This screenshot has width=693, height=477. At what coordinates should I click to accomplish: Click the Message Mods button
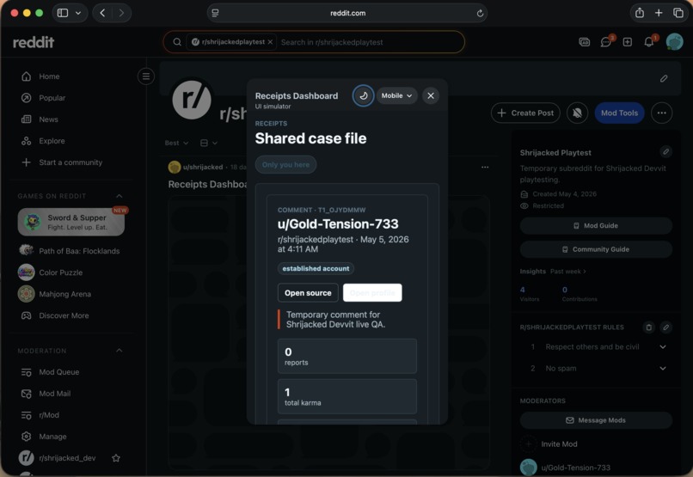[x=596, y=420]
